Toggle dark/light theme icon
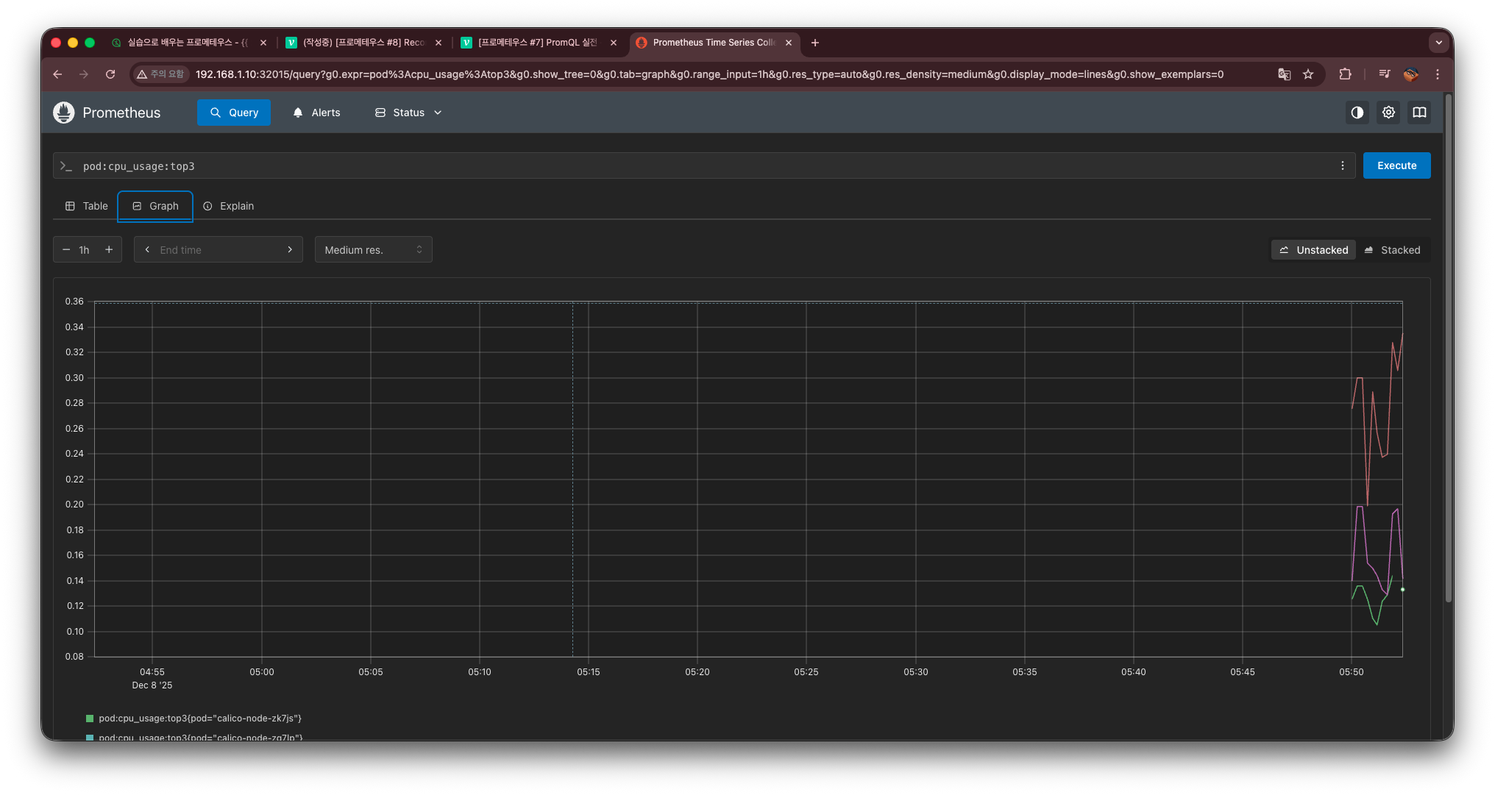Image resolution: width=1495 pixels, height=795 pixels. click(1357, 113)
